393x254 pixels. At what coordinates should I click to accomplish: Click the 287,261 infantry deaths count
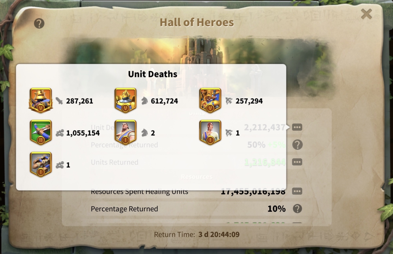(79, 101)
